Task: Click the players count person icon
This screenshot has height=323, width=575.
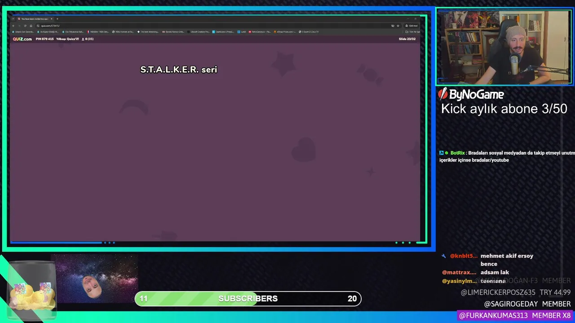Action: 83,39
